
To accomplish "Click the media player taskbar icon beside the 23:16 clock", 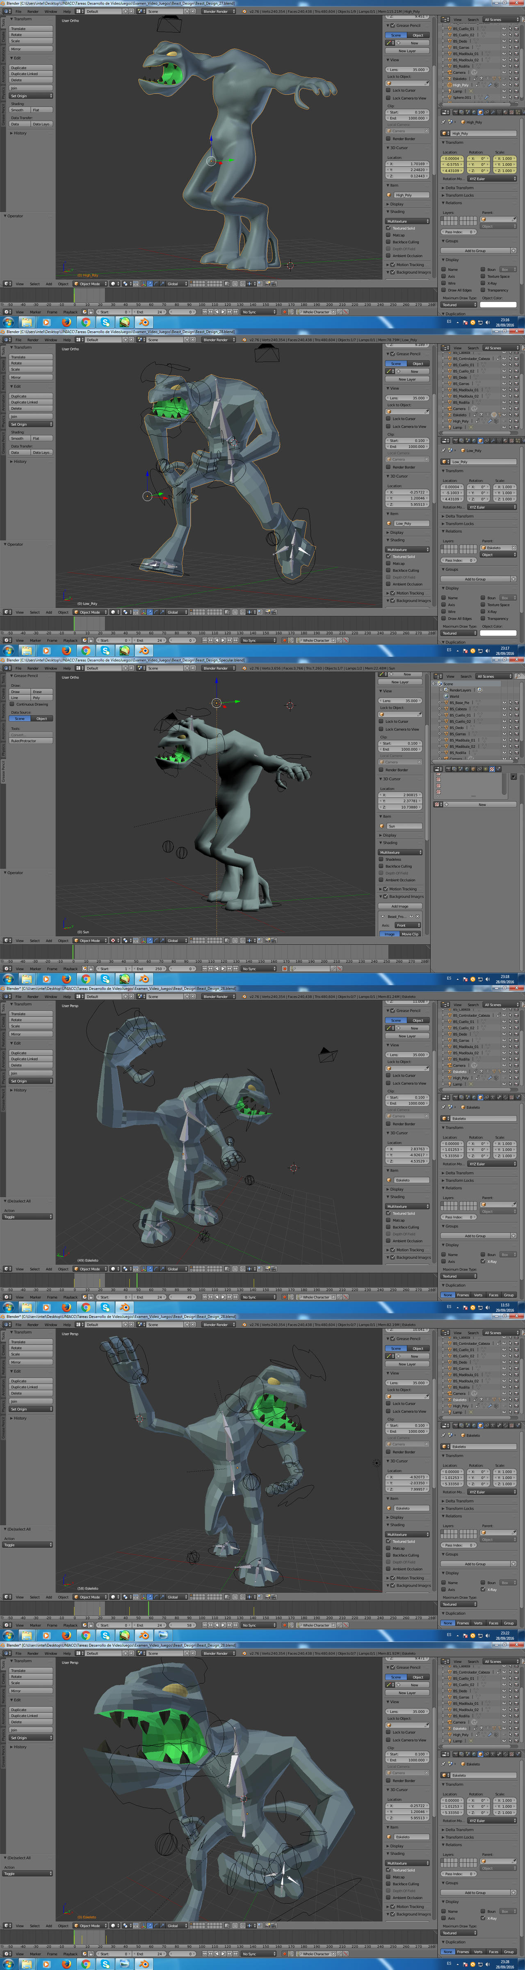I will [x=46, y=322].
